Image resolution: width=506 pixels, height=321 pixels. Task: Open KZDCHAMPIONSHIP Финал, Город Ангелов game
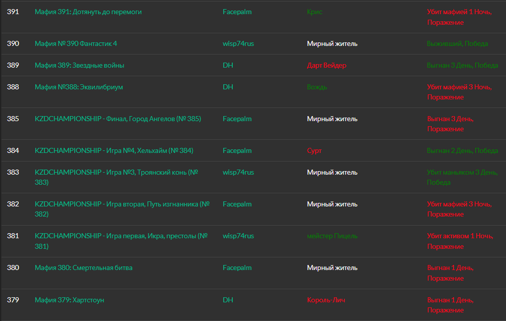[118, 119]
